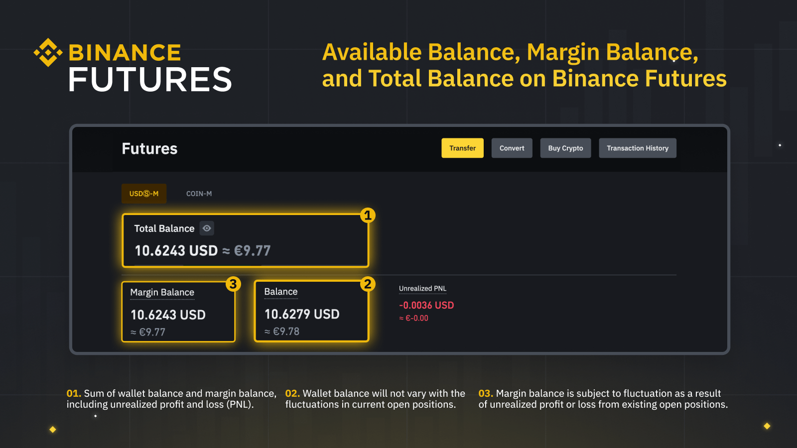Click the Margin Balance card

pos(178,311)
